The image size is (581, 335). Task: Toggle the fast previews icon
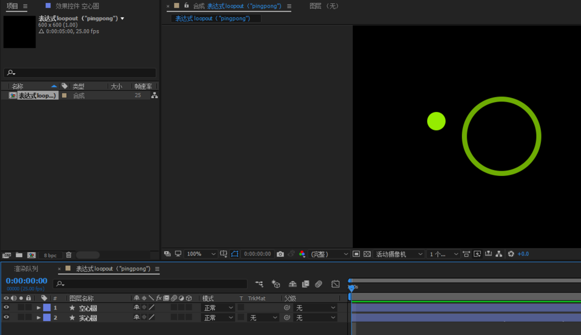[x=477, y=254]
